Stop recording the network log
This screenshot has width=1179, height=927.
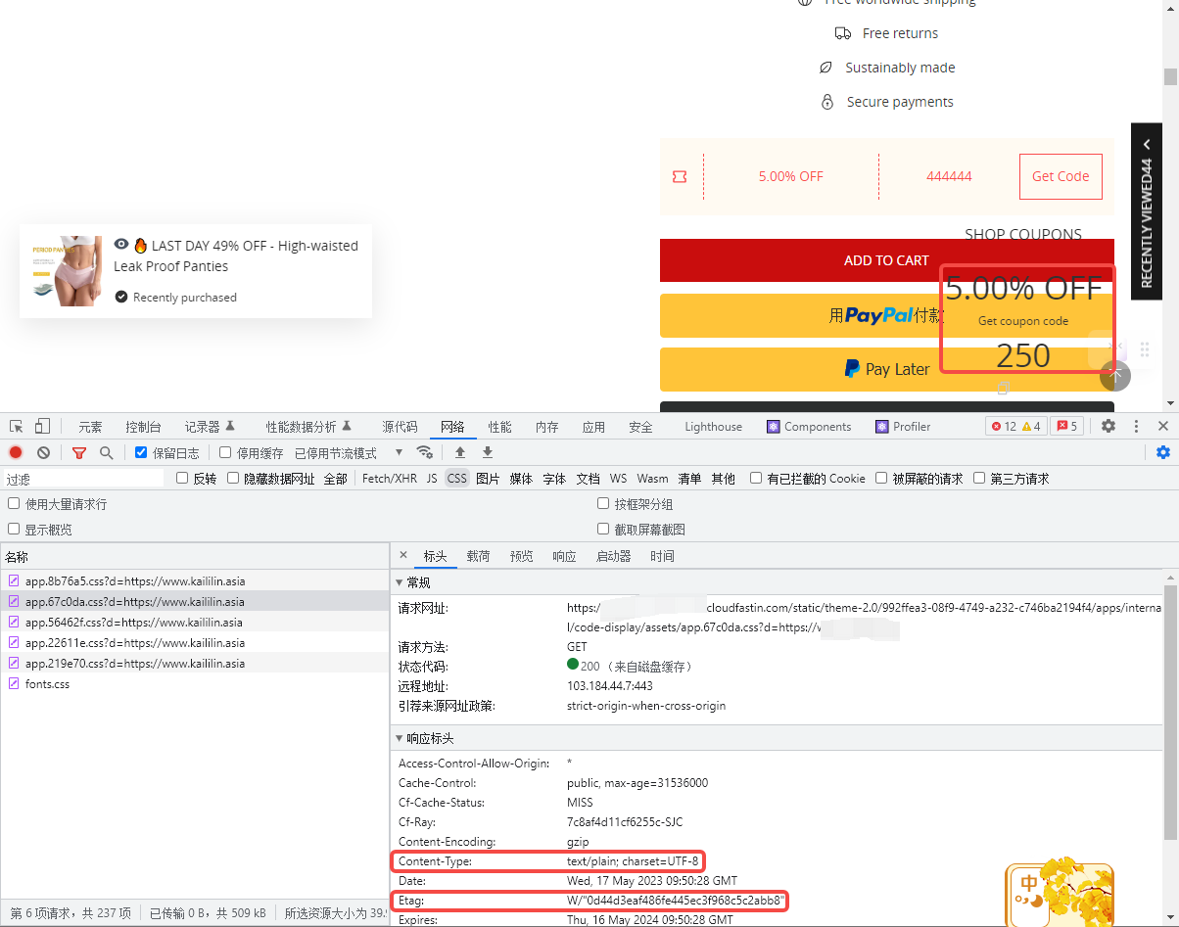[16, 452]
